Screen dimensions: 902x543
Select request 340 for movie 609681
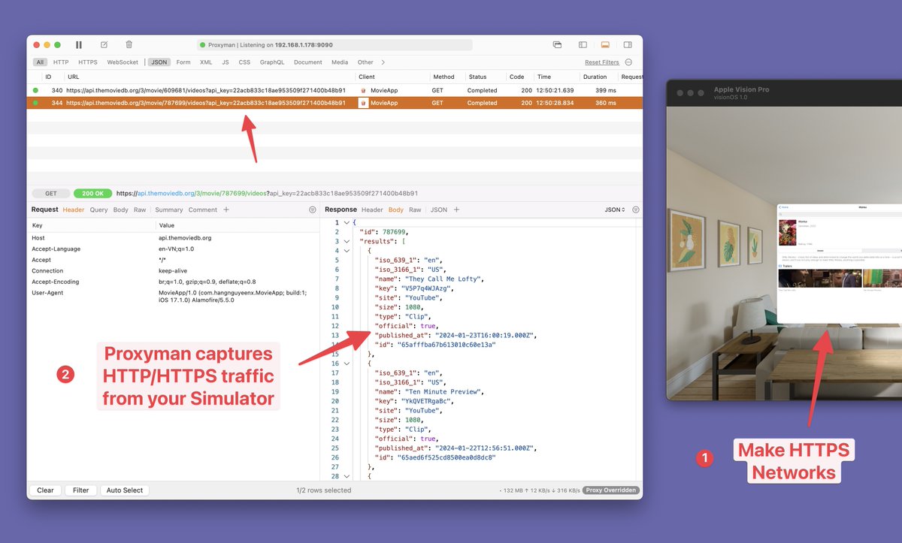[334, 90]
